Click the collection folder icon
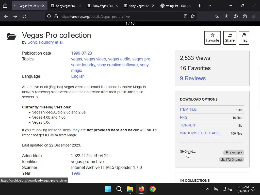 point(12,37)
